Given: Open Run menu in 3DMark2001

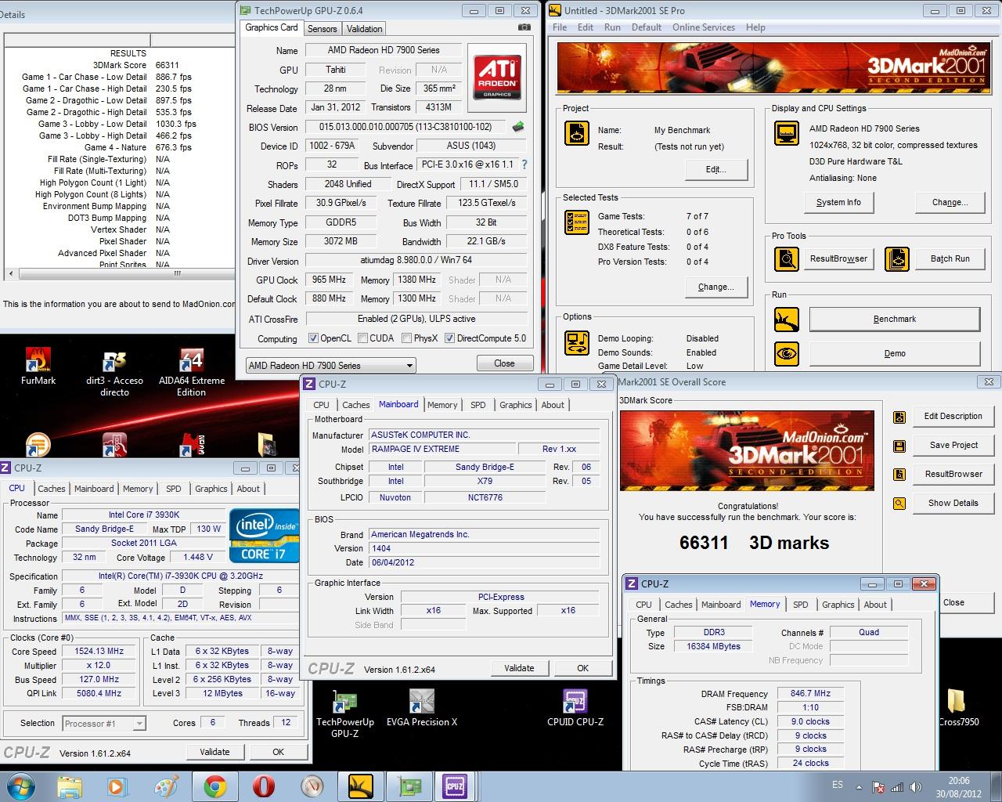Looking at the screenshot, I should [x=612, y=27].
